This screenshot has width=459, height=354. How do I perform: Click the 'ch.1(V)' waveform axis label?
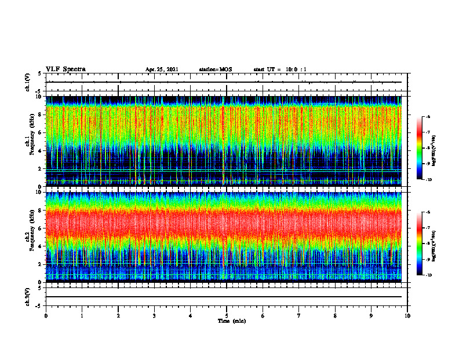28,82
